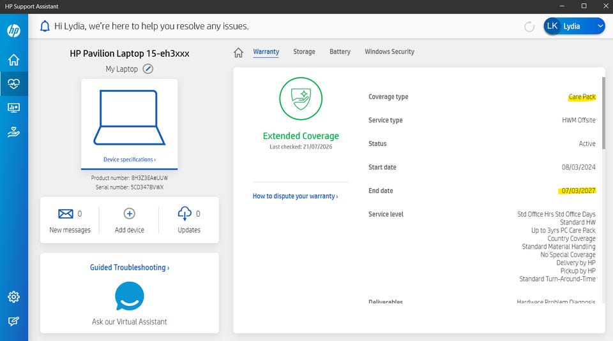
Task: Click the Hi Lydia greeting message
Action: point(151,26)
